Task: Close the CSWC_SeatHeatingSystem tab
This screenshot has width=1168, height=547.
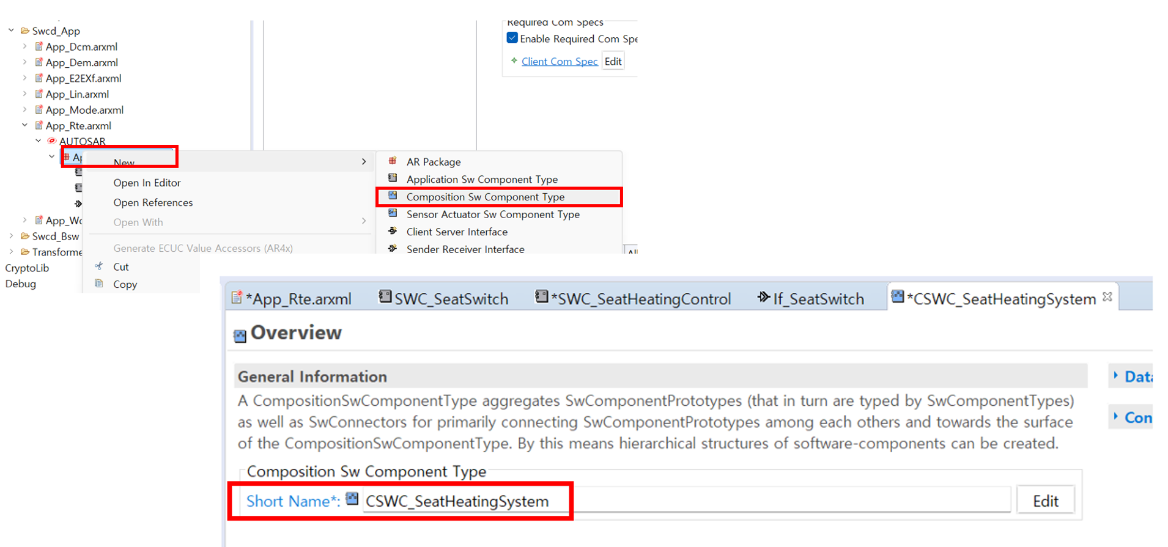Action: pyautogui.click(x=1107, y=296)
